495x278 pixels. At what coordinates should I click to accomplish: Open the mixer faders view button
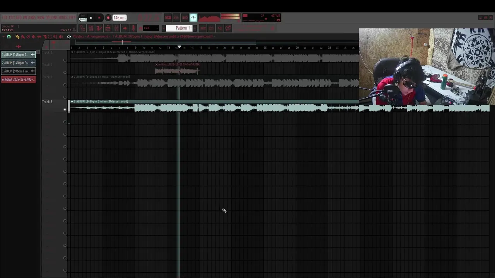click(x=116, y=28)
